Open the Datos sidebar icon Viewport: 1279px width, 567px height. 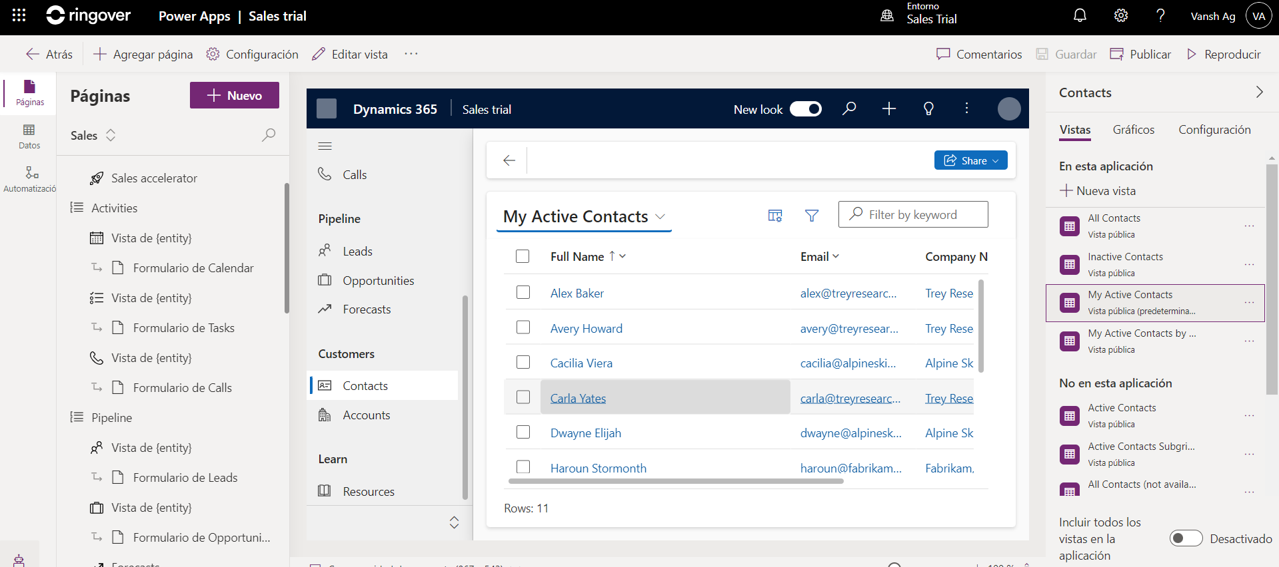tap(29, 136)
